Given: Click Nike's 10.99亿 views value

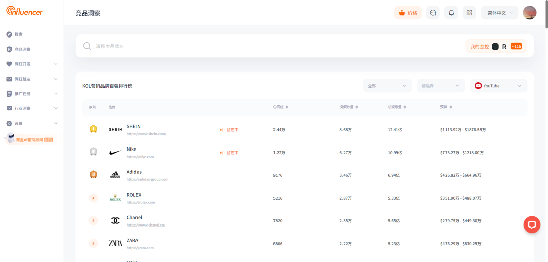Looking at the screenshot, I should point(395,153).
